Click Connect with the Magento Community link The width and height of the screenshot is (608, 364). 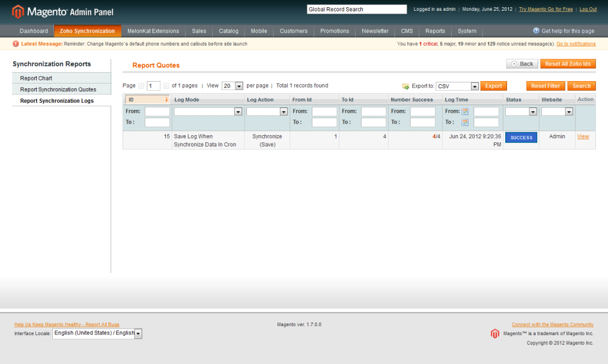[x=553, y=324]
